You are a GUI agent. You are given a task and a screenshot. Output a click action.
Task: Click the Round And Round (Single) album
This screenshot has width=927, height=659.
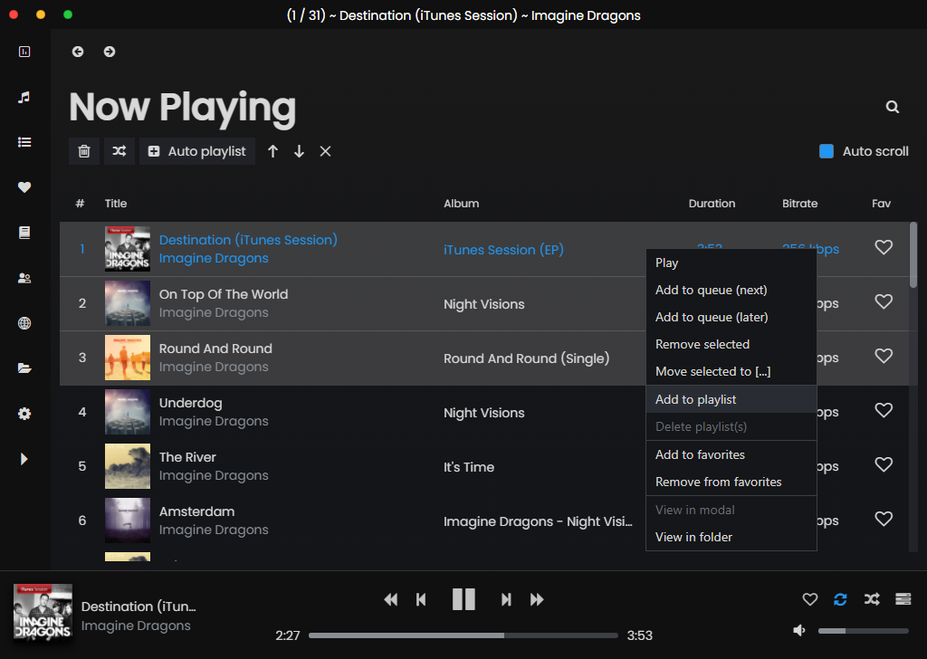pos(526,358)
